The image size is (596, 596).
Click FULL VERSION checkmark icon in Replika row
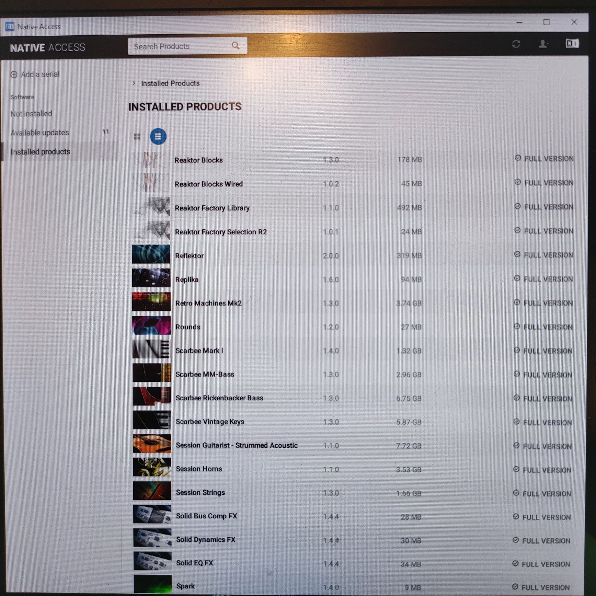point(517,278)
